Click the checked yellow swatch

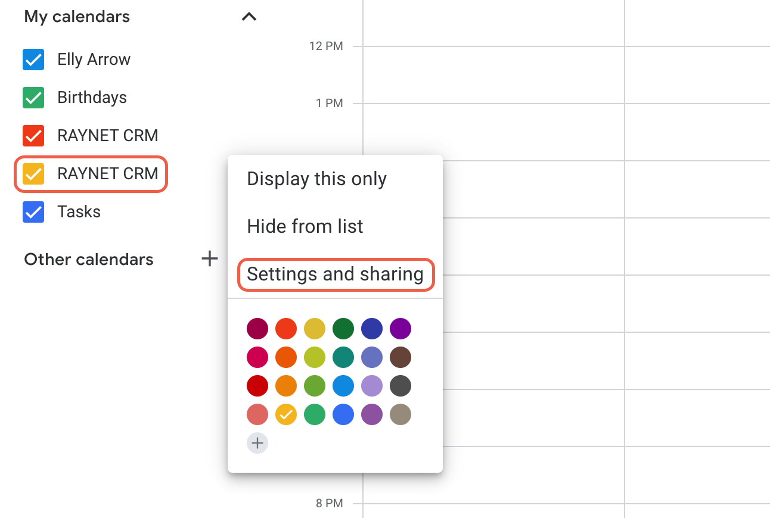(286, 414)
